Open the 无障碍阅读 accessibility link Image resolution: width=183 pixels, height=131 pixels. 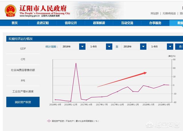point(170,13)
